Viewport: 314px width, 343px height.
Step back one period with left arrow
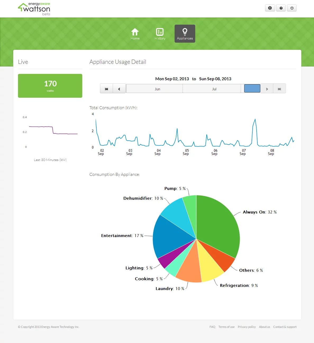click(119, 88)
